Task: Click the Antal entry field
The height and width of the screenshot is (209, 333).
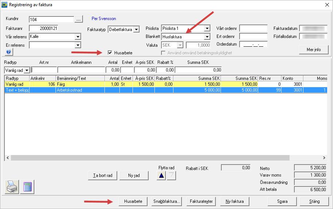Action: (x=113, y=70)
